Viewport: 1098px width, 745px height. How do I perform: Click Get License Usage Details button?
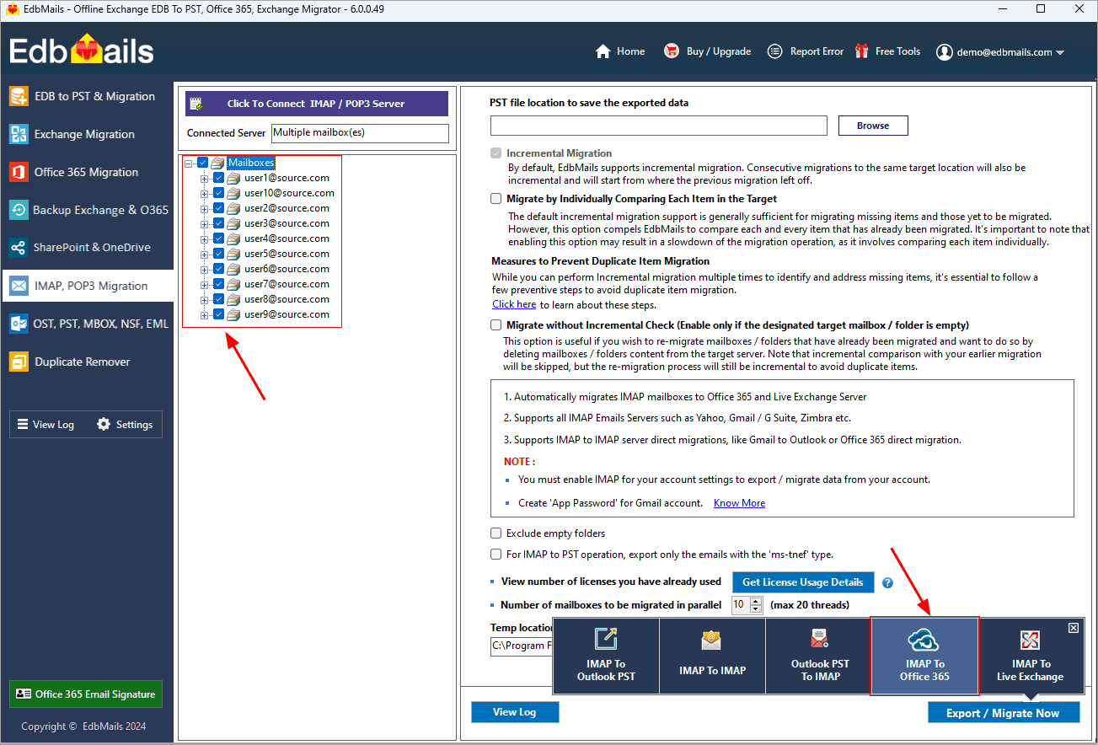(x=803, y=582)
